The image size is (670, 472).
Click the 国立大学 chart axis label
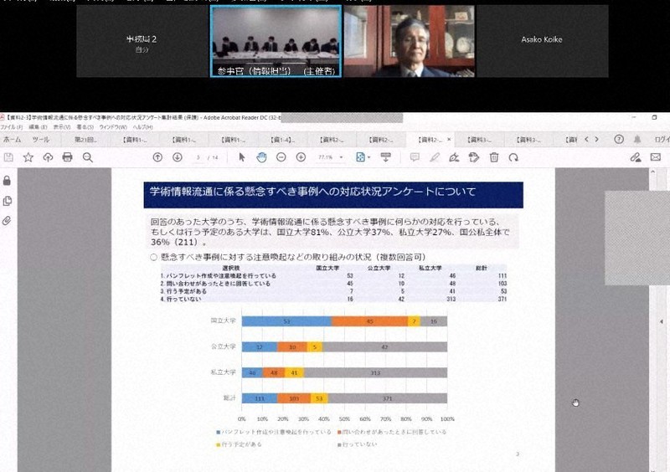click(x=223, y=321)
